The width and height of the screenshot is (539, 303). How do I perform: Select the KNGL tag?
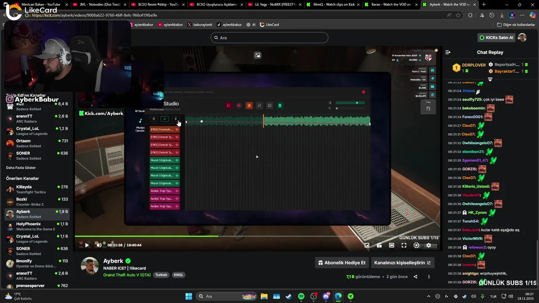coord(179,275)
